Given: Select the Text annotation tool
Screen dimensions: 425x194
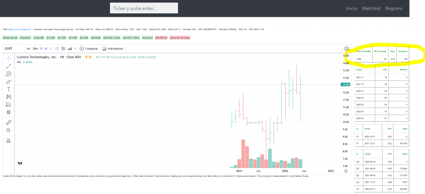Looking at the screenshot, I should click(x=9, y=89).
